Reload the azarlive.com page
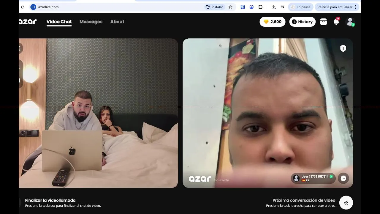This screenshot has height=214, width=380. [23, 7]
